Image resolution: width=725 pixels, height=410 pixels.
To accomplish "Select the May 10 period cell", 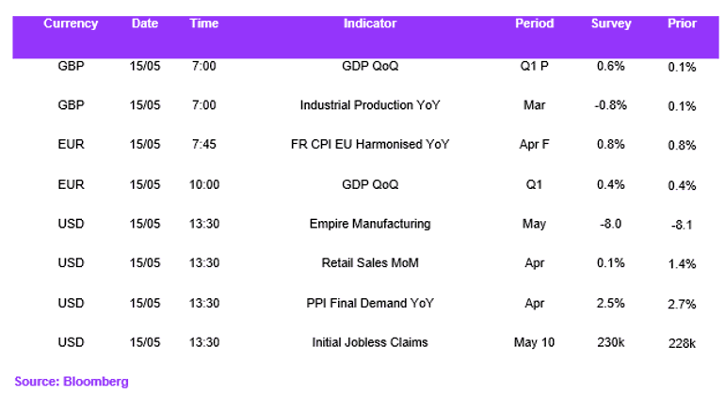I will (534, 342).
